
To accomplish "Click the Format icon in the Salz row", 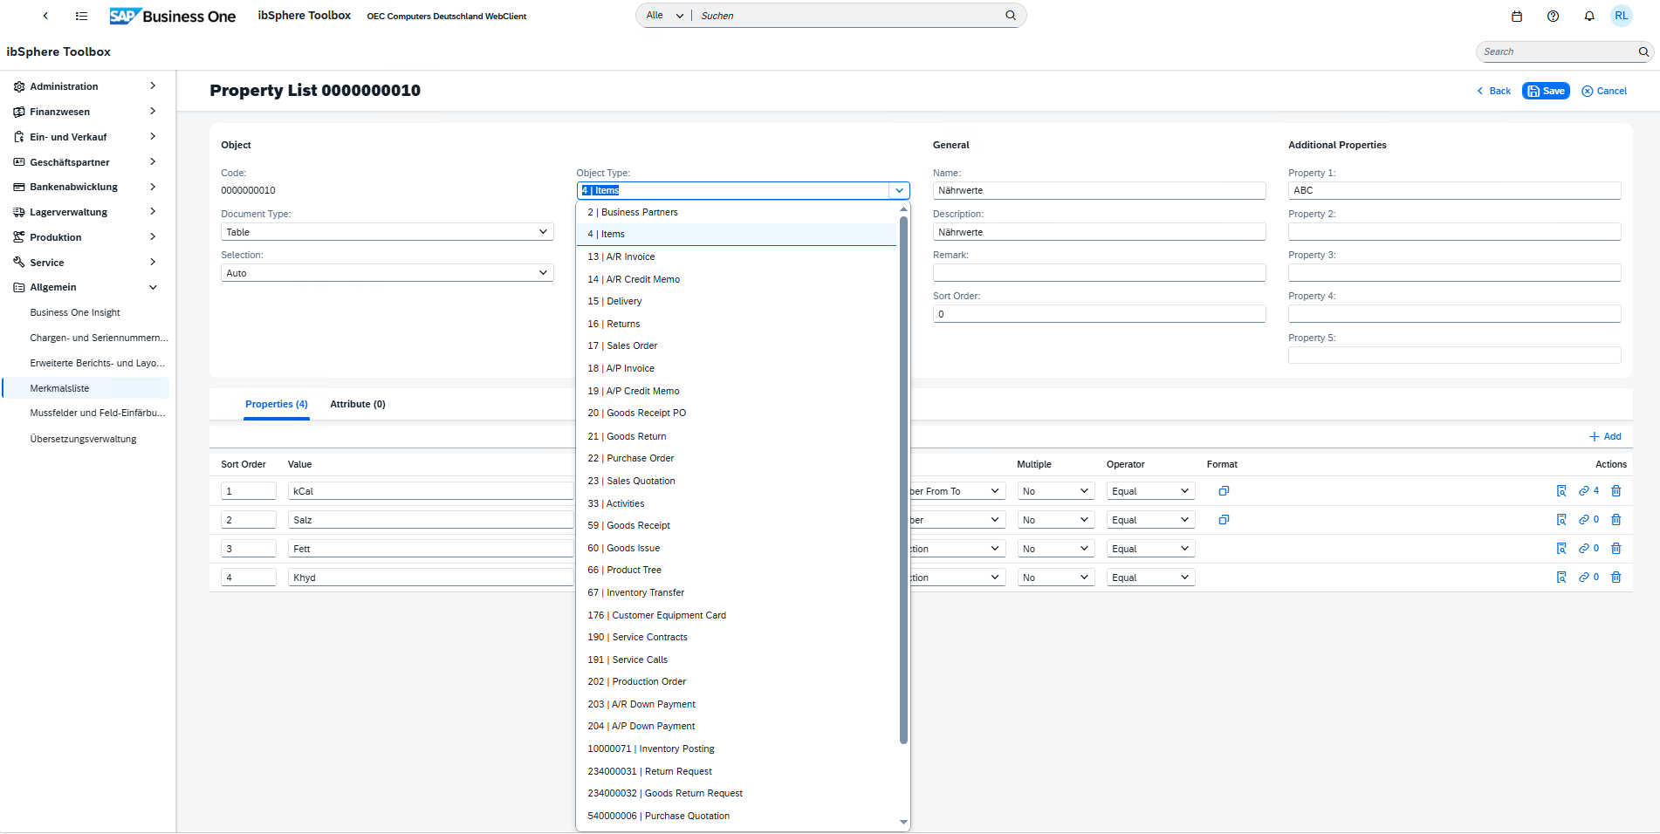I will point(1224,520).
